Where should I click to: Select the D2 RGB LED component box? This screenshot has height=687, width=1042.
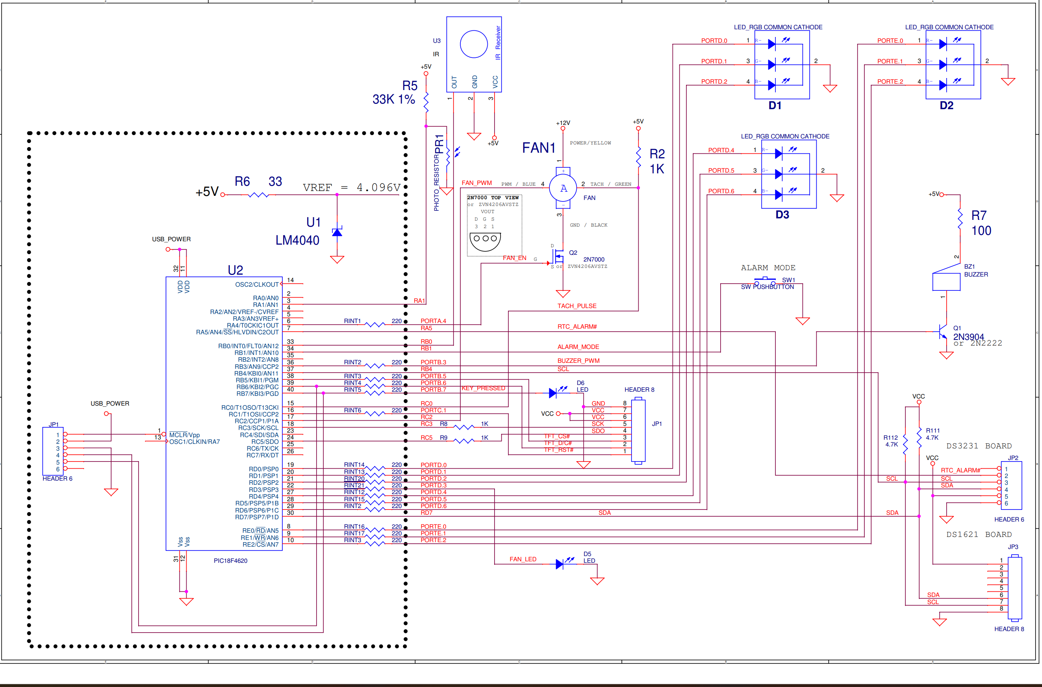coord(953,65)
